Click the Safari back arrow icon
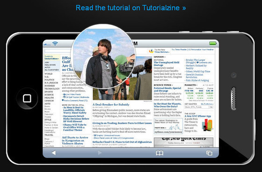The width and height of the screenshot is (262, 172). click(54, 153)
